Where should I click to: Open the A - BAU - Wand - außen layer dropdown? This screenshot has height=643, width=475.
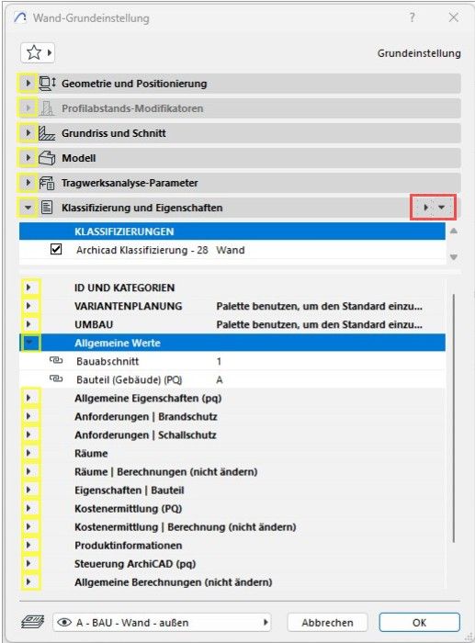[x=162, y=623]
